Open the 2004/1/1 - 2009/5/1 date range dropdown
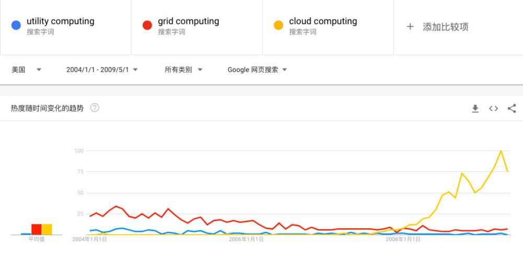 pos(102,69)
